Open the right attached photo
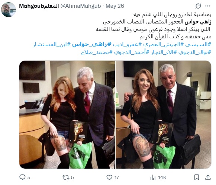Screen dimensions: 216x185 (x=163, y=115)
